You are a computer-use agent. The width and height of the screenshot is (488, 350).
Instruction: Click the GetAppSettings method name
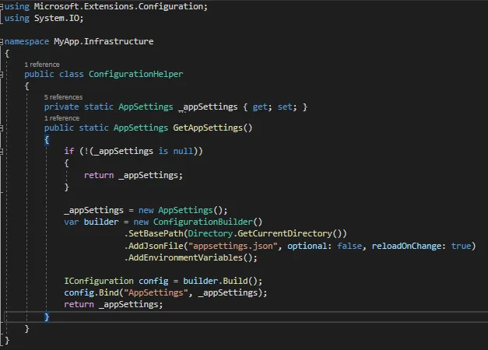point(208,128)
